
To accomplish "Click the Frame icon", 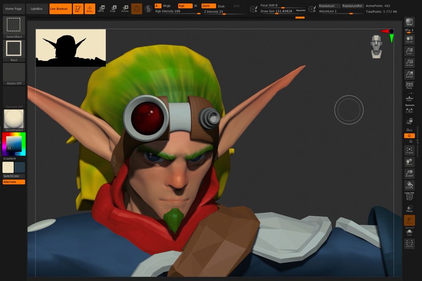I will point(409,150).
